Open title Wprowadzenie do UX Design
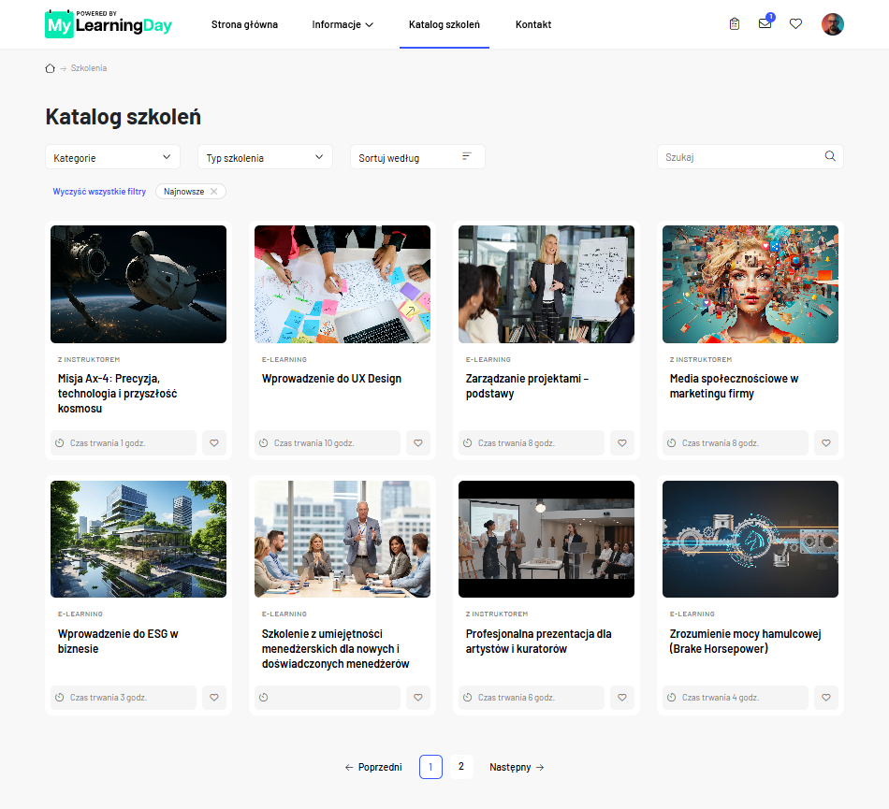The image size is (889, 809). (331, 379)
